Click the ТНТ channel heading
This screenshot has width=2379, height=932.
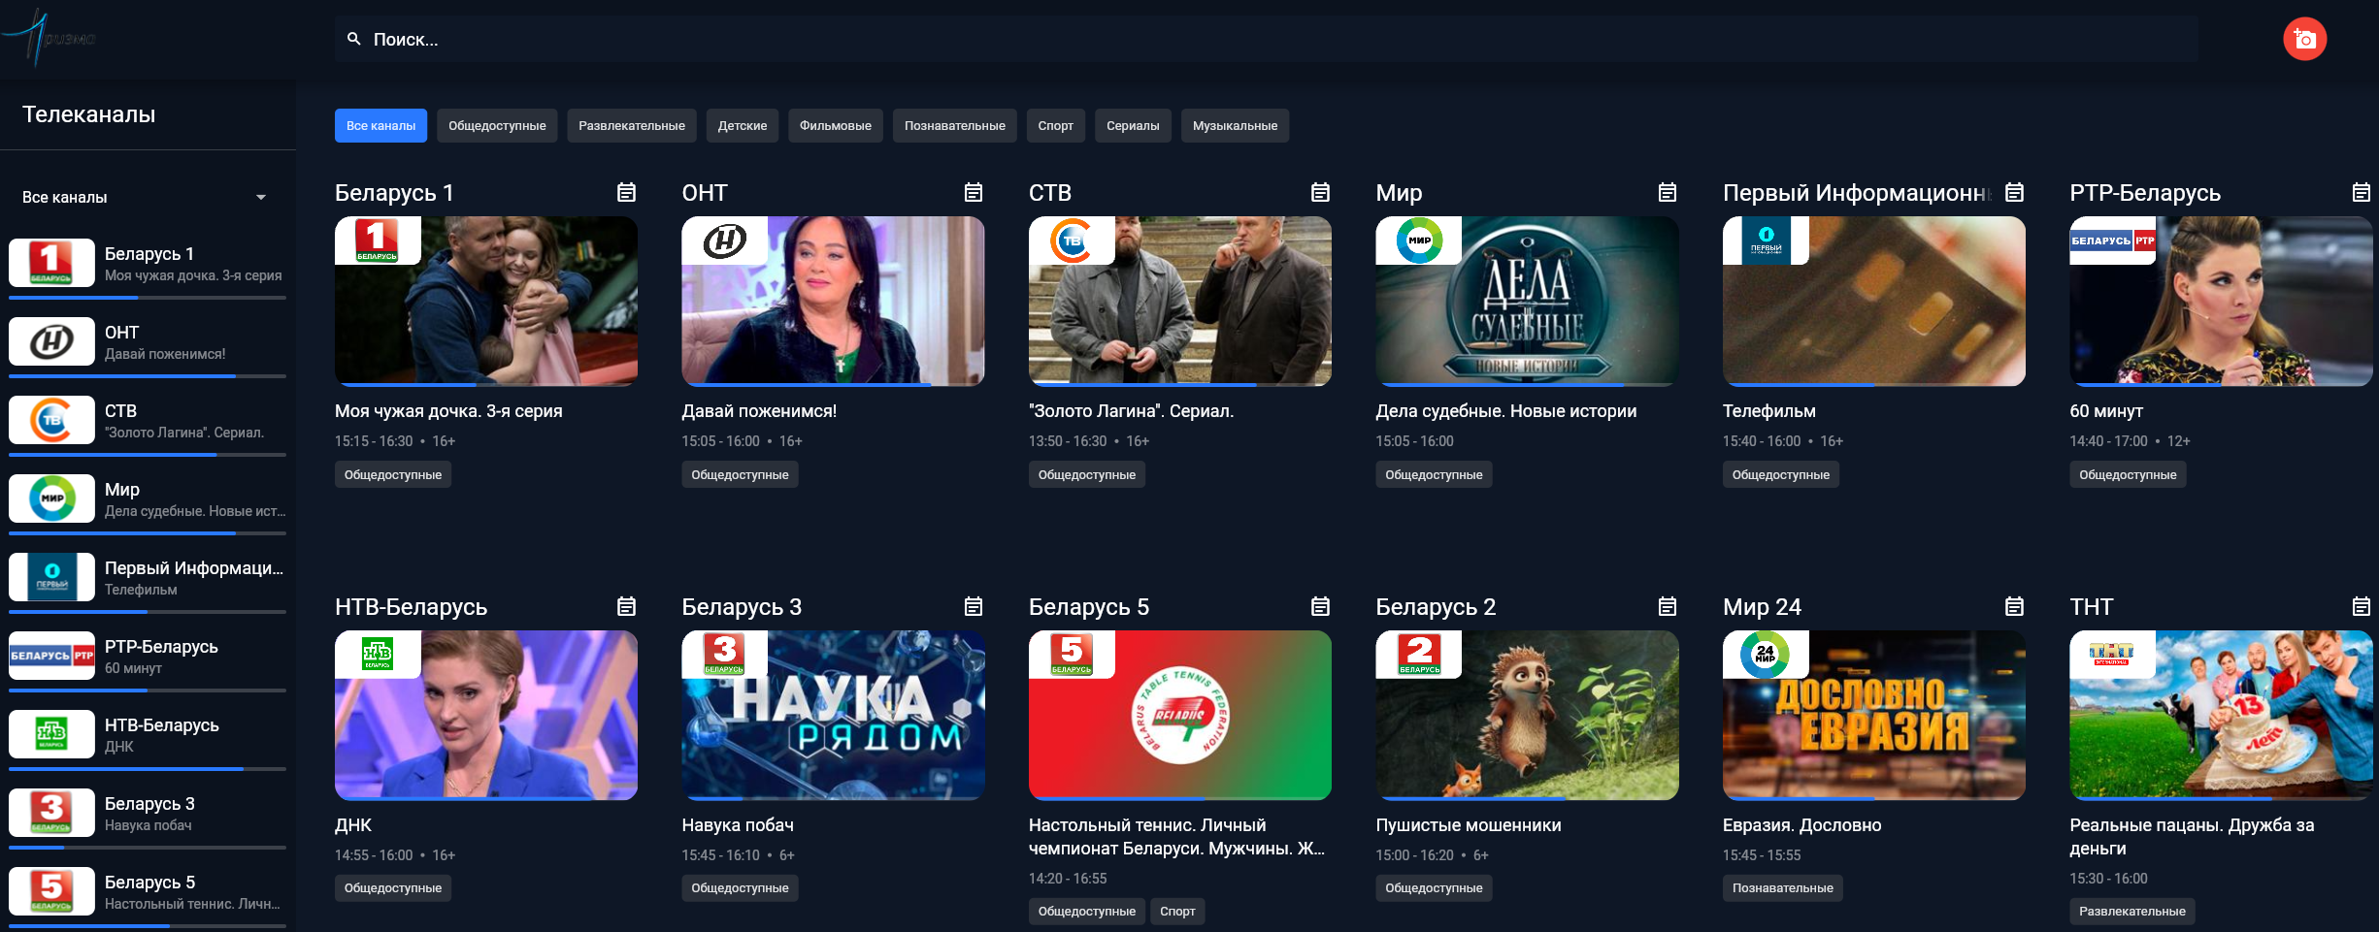2091,606
